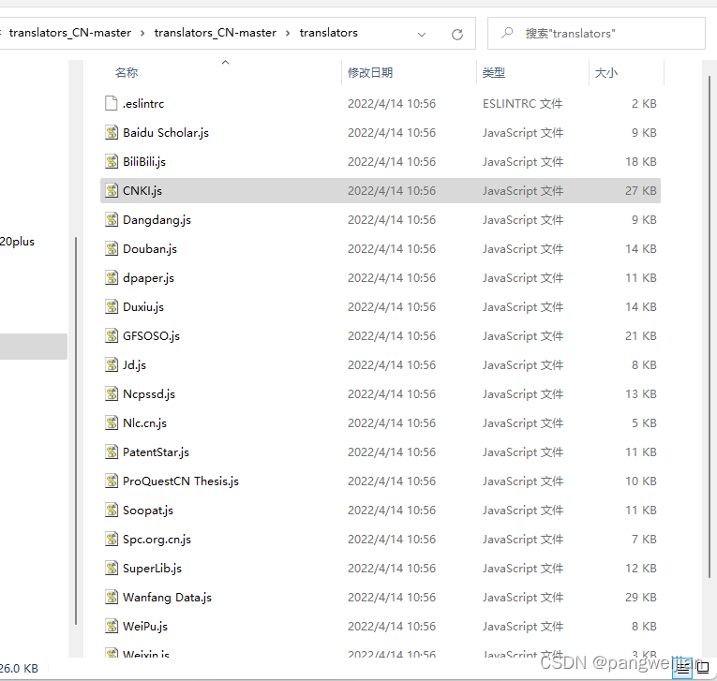
Task: Sort files by 名称 column
Action: pyautogui.click(x=127, y=72)
